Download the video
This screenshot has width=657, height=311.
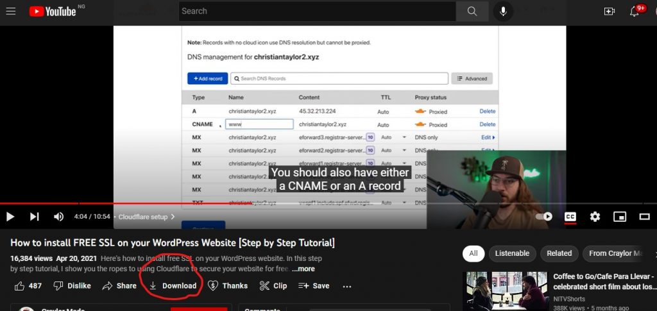pos(173,286)
